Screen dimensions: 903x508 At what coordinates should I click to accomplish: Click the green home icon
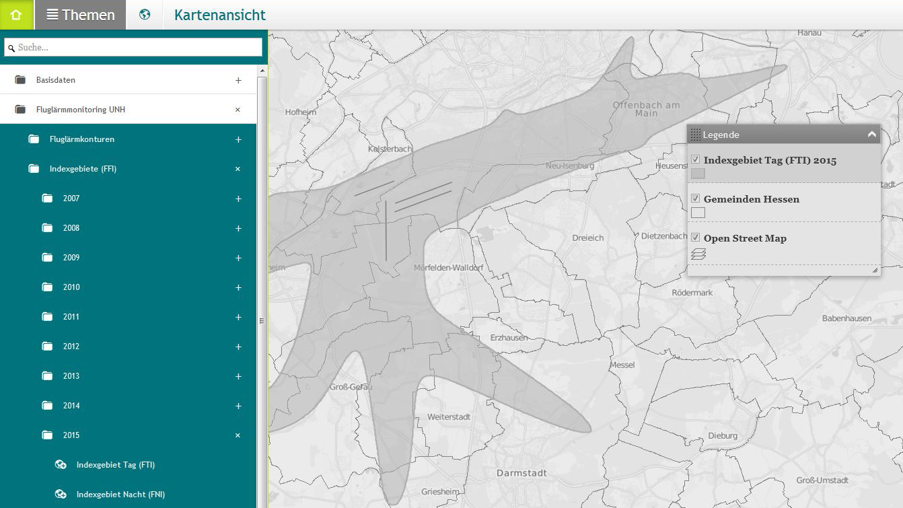[x=16, y=15]
